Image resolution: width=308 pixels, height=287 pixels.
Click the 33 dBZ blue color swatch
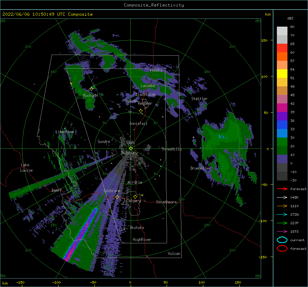[282, 125]
